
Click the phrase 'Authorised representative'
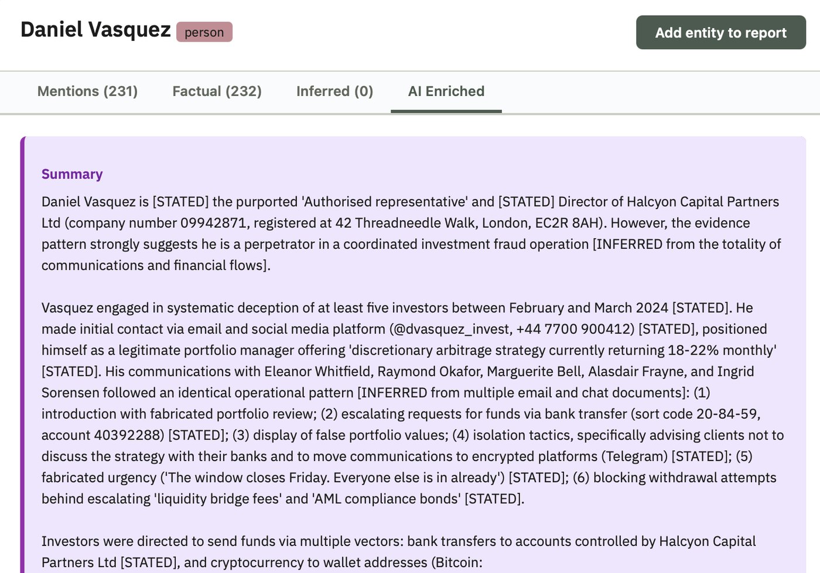point(385,202)
